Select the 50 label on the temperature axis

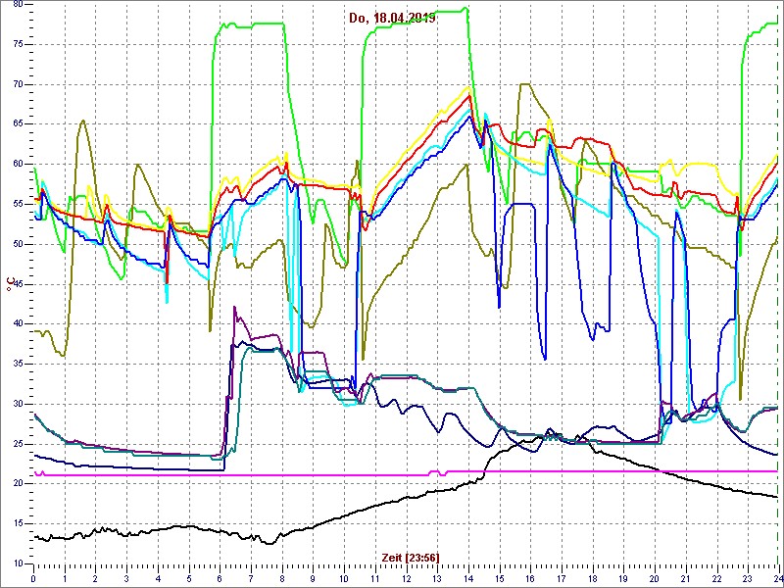click(18, 244)
